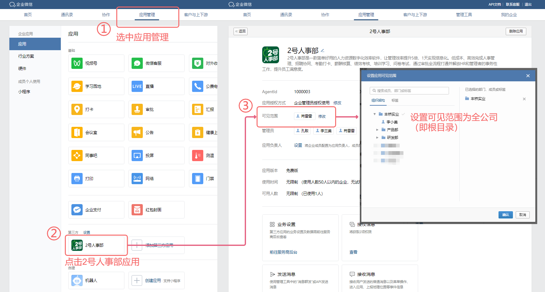The image size is (545, 292).
Task: Click 删除应用 button
Action: [x=516, y=31]
